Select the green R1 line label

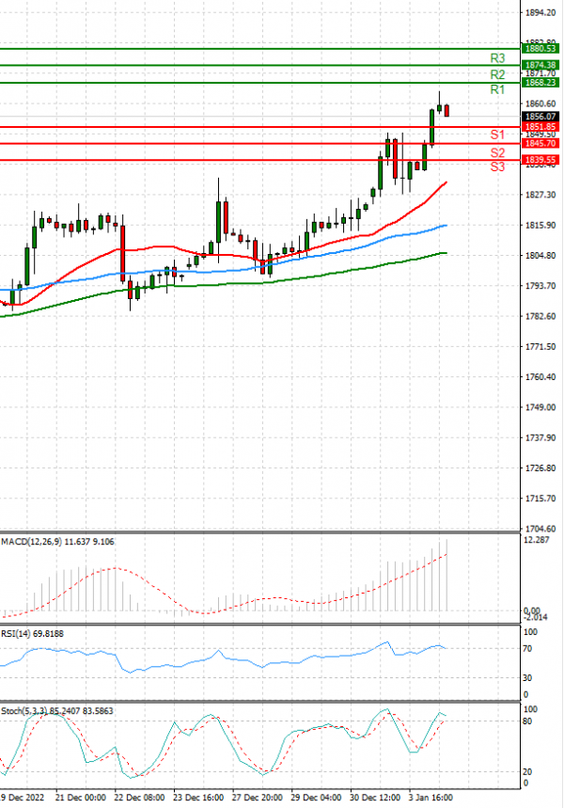497,89
